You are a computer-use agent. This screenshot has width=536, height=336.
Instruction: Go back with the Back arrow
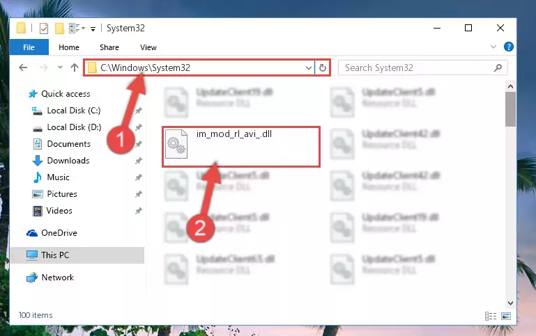tap(23, 67)
